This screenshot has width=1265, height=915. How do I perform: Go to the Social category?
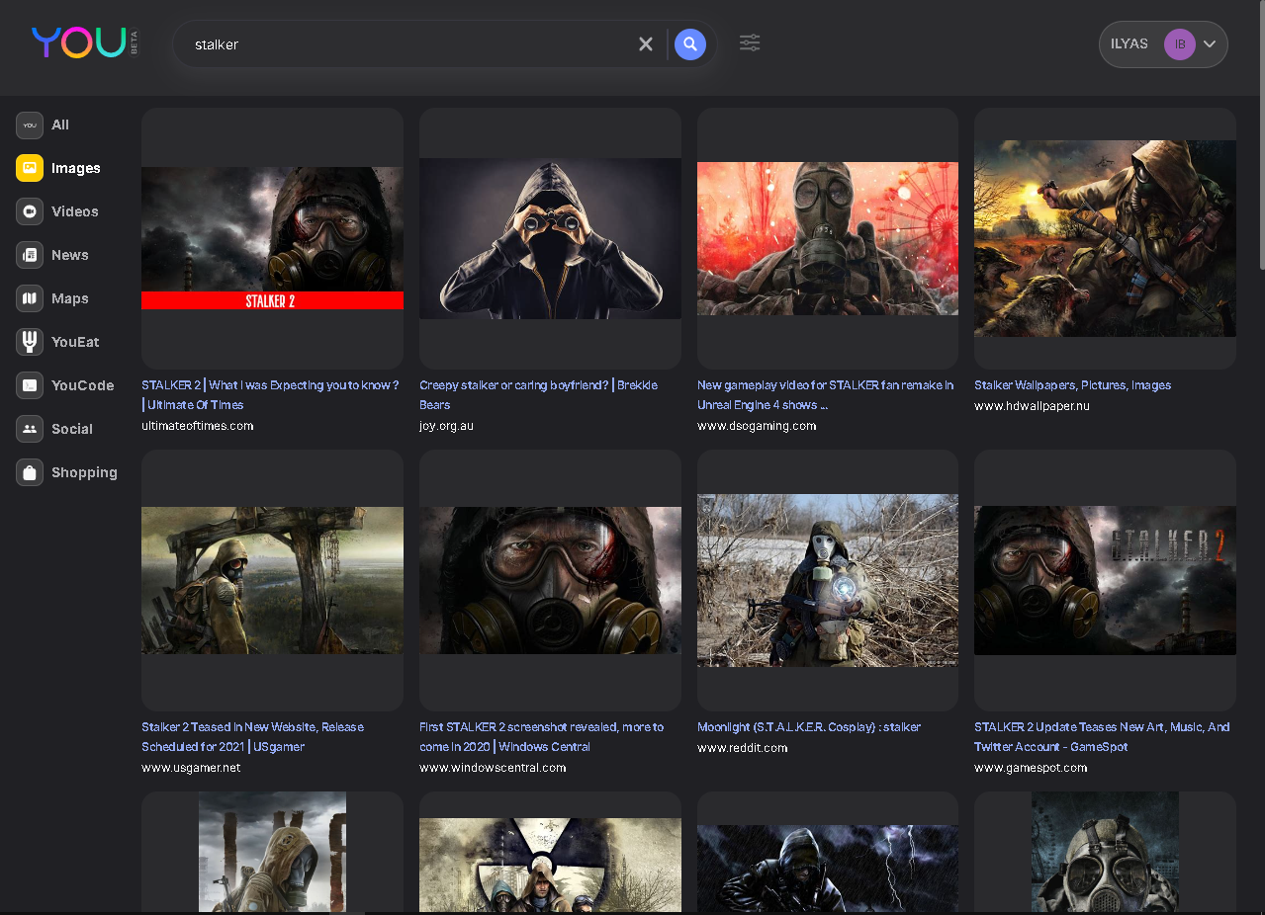click(x=71, y=429)
